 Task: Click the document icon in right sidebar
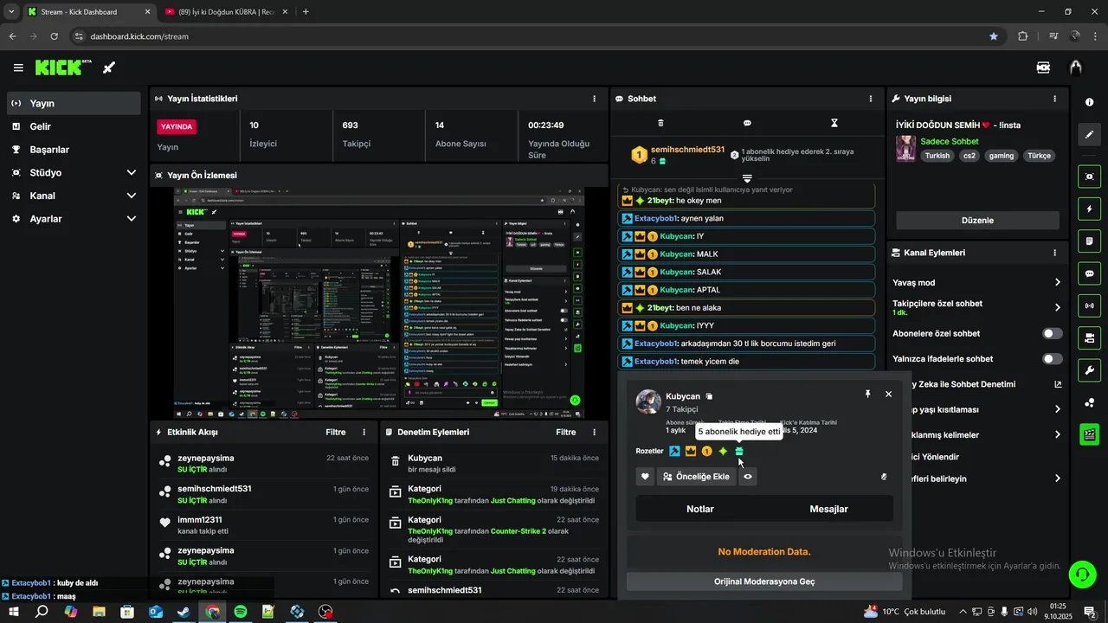tap(1089, 241)
